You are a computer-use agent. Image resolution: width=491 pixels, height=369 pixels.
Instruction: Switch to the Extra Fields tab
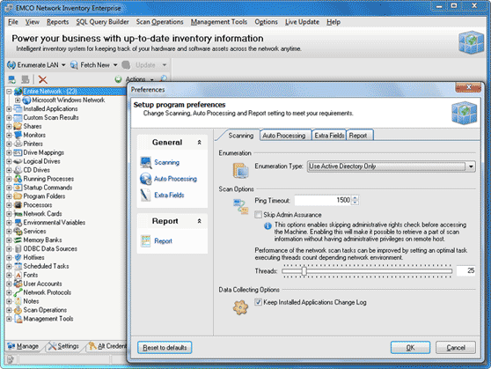[x=329, y=136]
